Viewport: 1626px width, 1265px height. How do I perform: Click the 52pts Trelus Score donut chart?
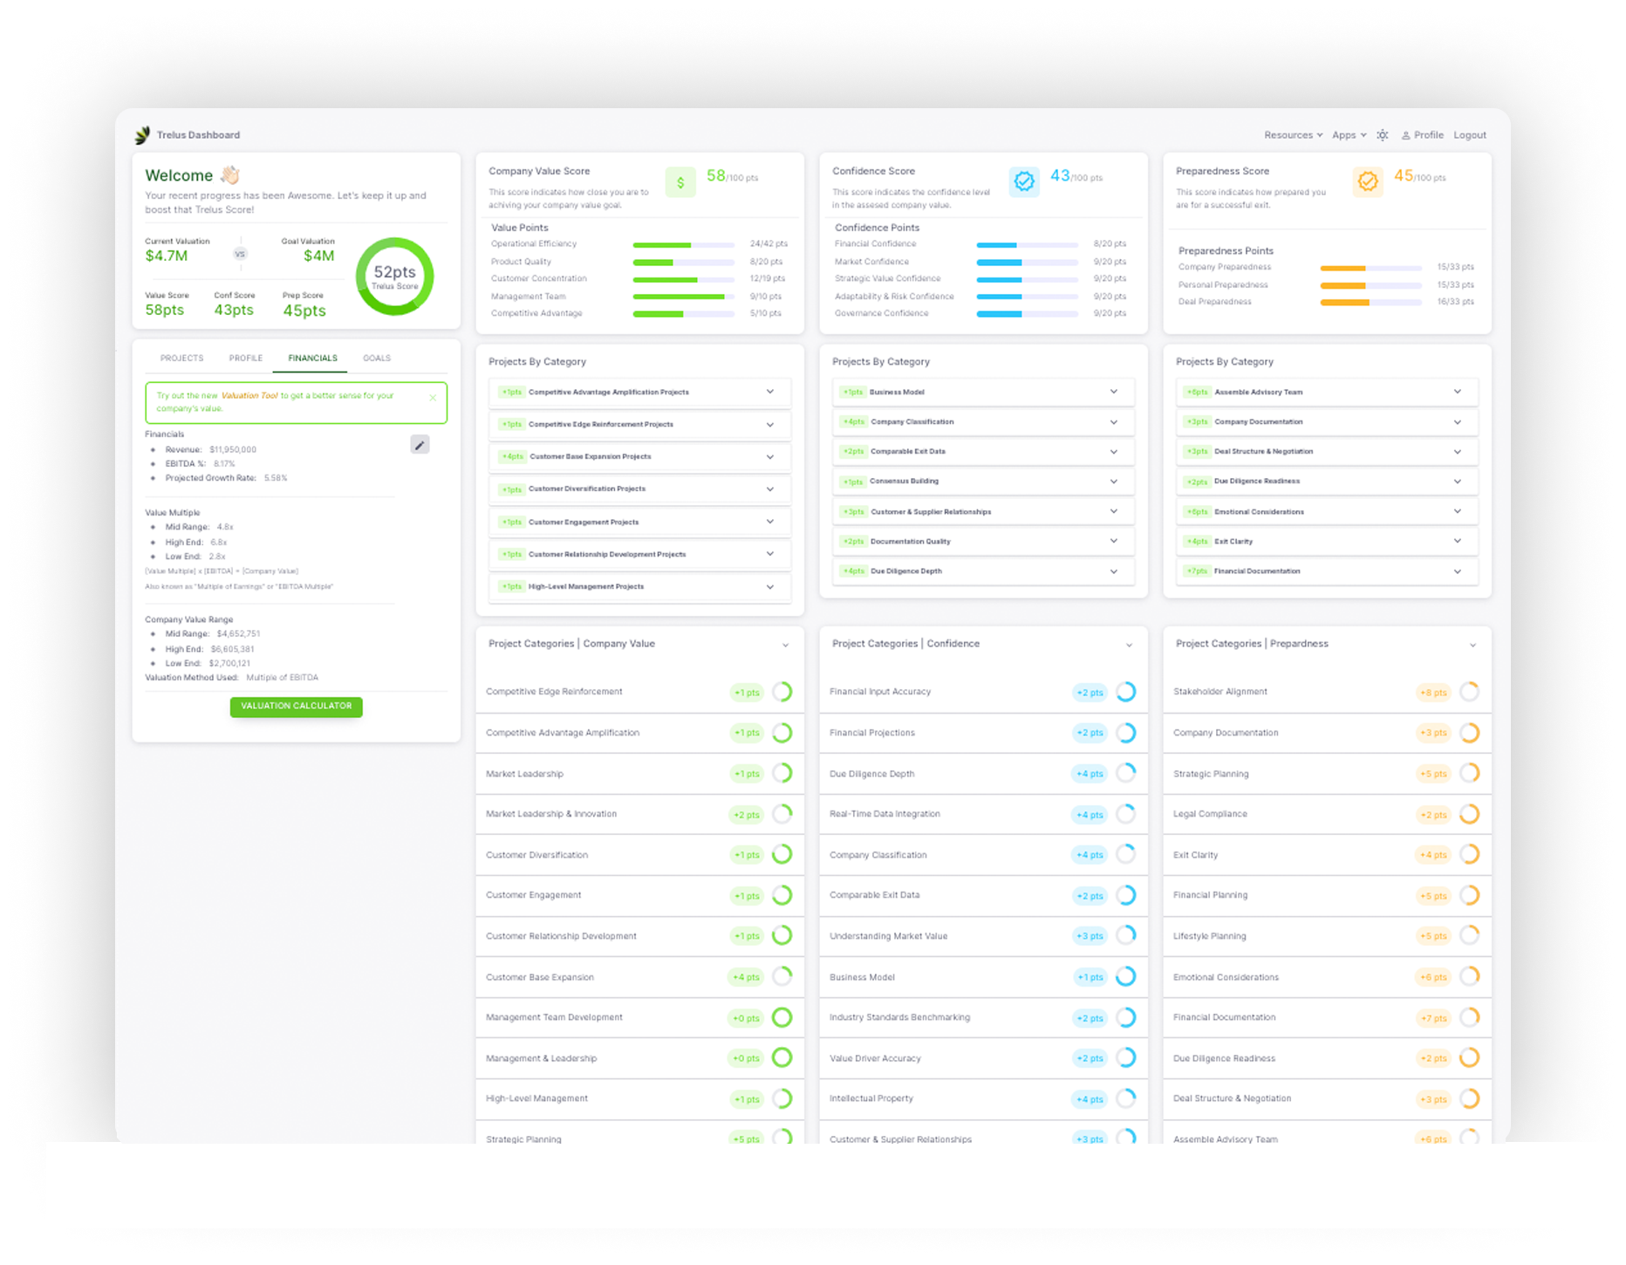point(394,277)
